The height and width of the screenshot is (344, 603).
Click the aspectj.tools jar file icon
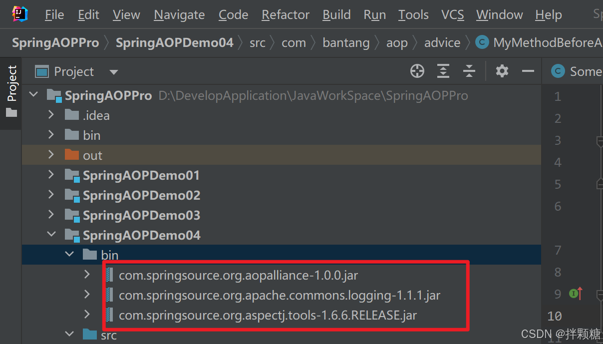click(x=109, y=315)
